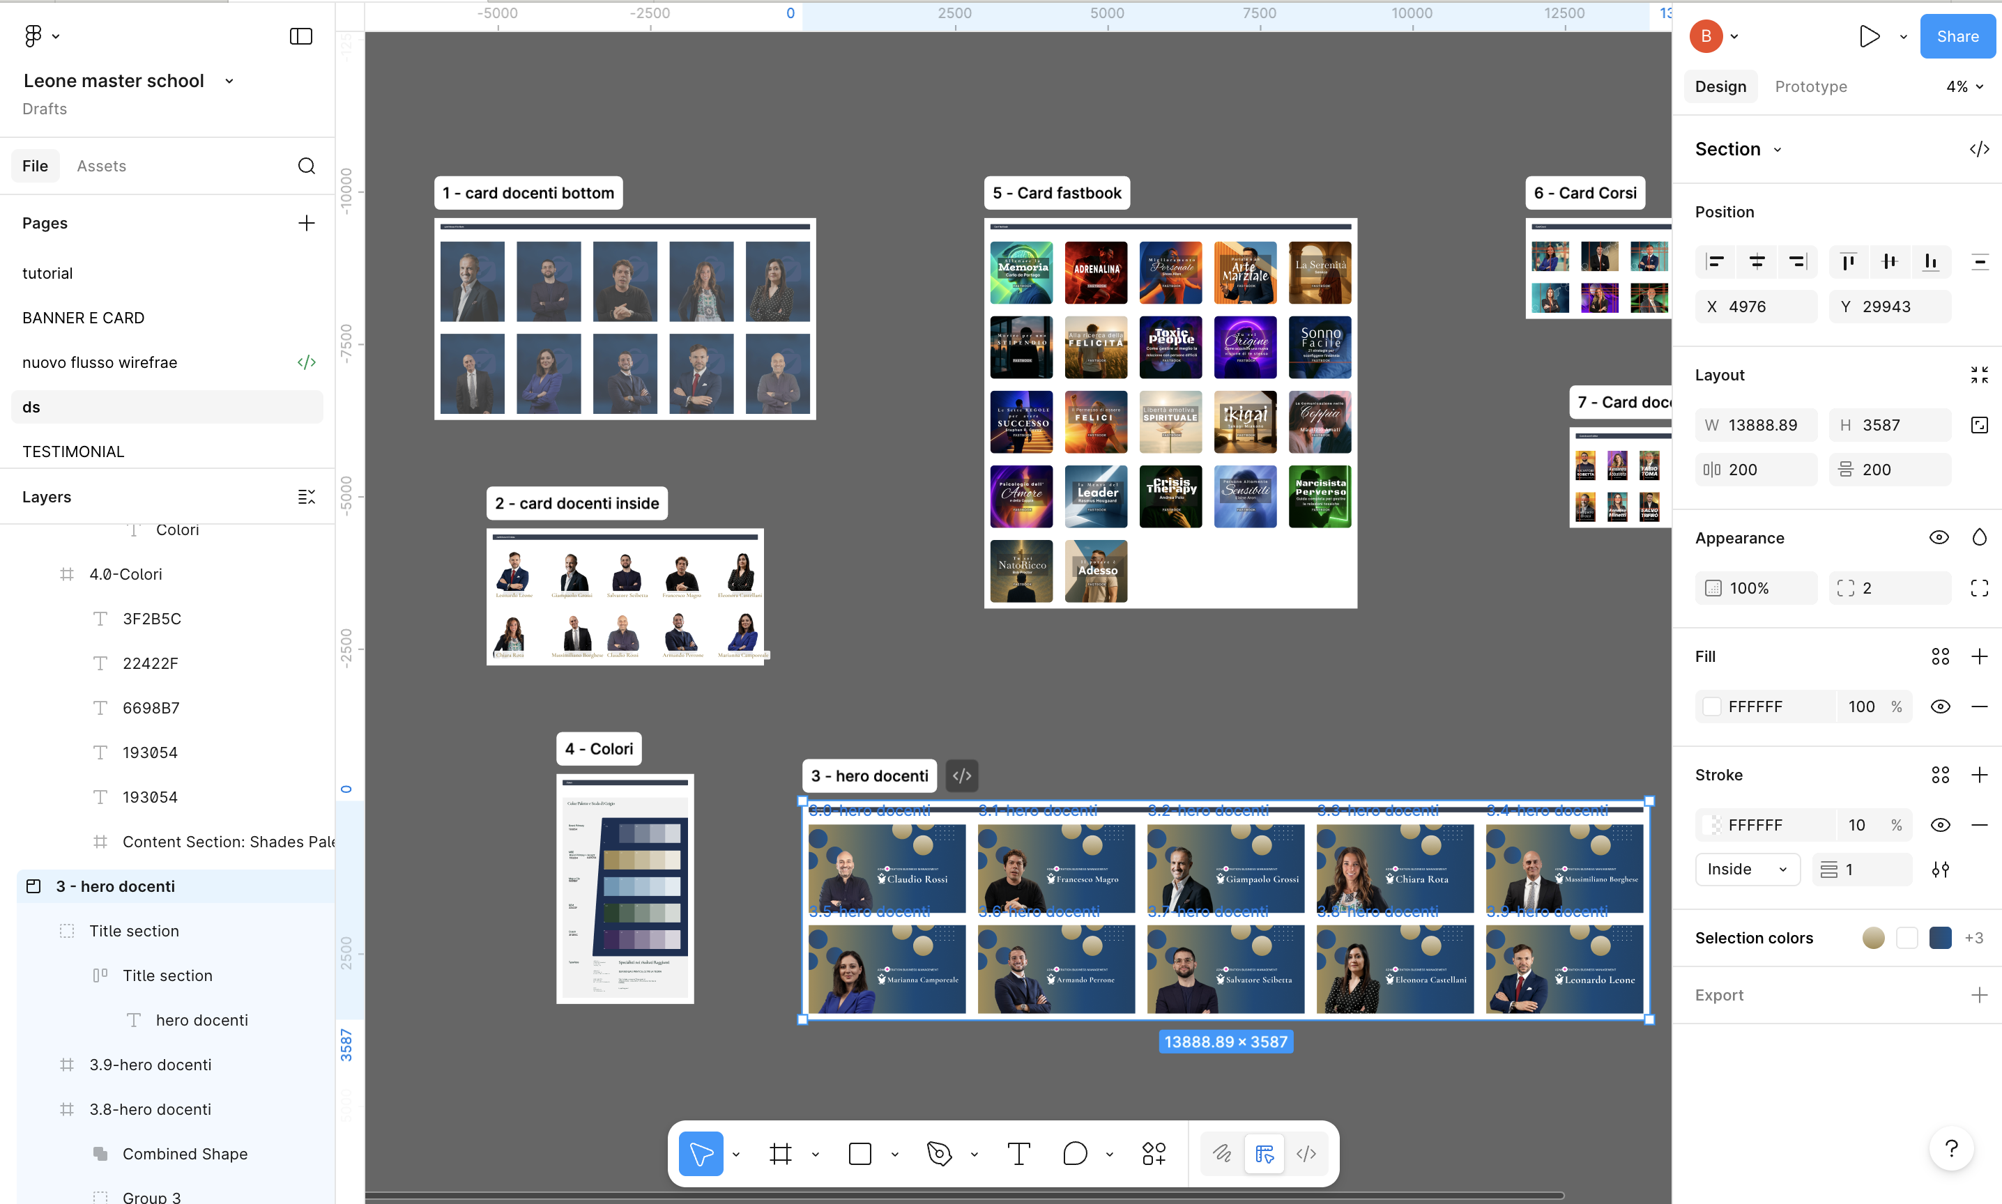Image resolution: width=2002 pixels, height=1204 pixels.
Task: Open the Actions components tool
Action: 1153,1153
